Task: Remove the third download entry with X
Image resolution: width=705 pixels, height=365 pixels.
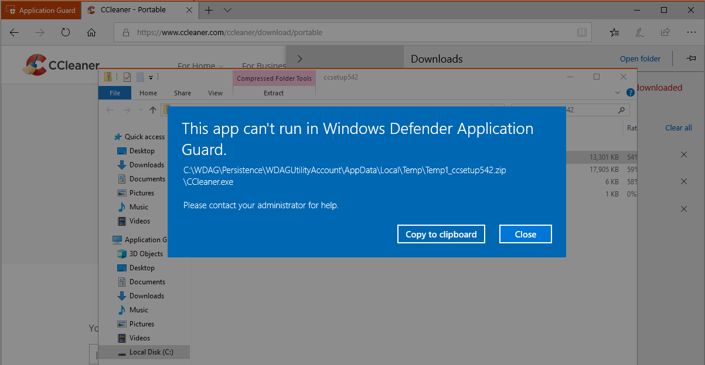Action: click(684, 209)
